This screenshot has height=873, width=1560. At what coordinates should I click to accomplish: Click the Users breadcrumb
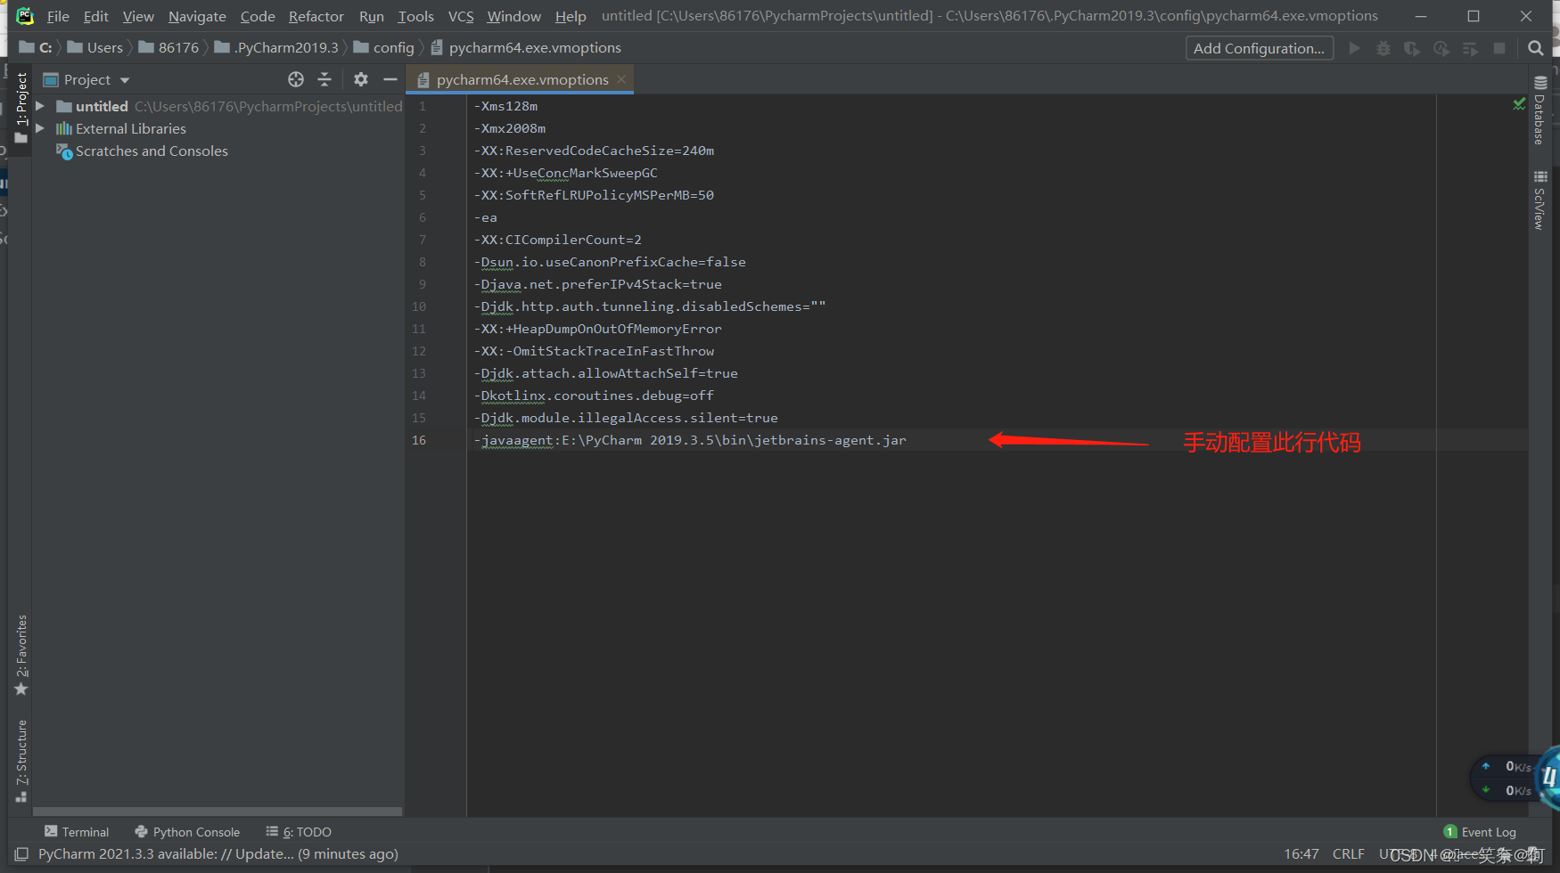95,48
